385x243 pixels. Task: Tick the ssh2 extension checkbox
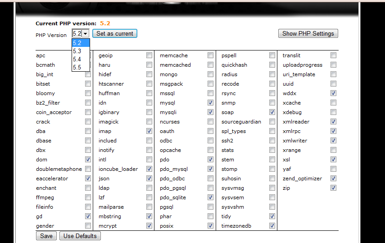coord(272,141)
